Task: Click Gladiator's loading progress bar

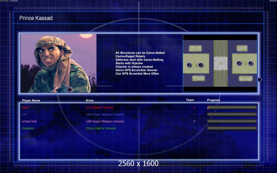Action: point(232,128)
